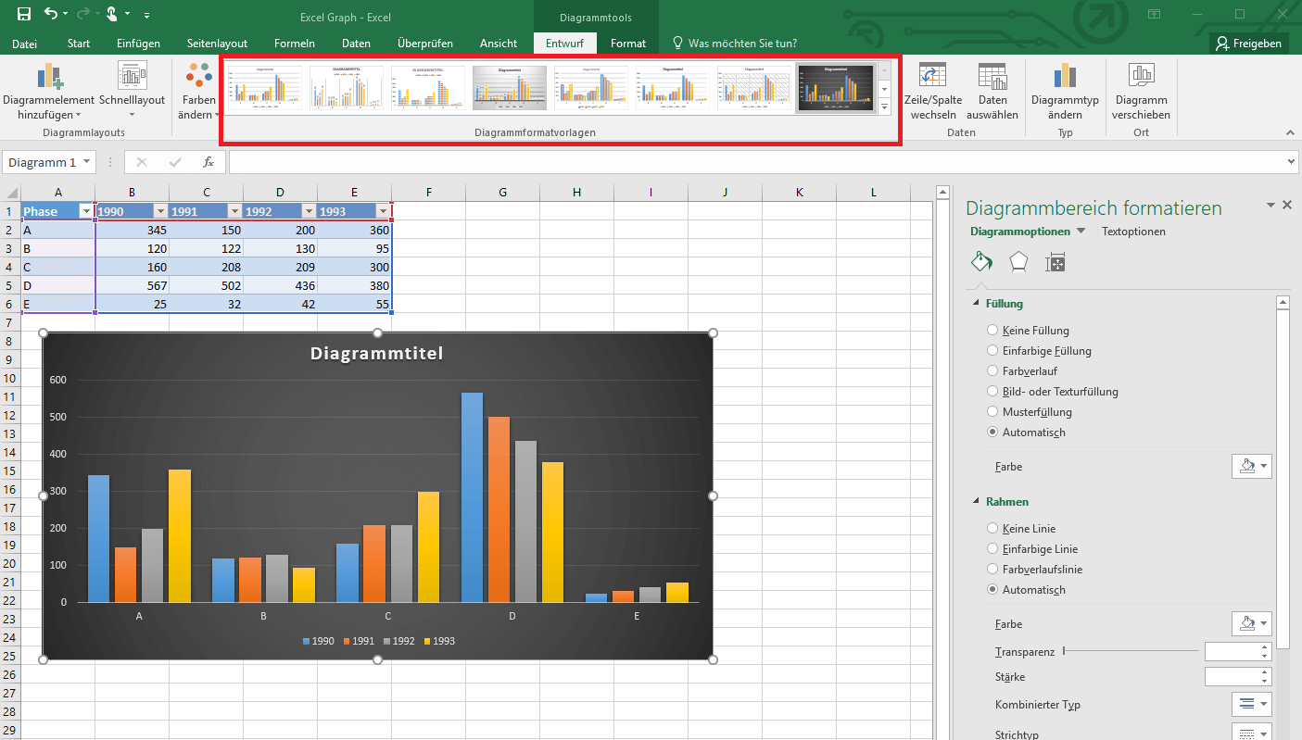Viewport: 1302px width, 740px height.
Task: Open the fill Farbe dropdown under Füllung
Action: point(1251,466)
